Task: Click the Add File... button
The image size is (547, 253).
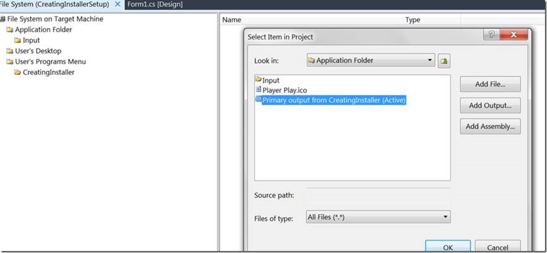Action: click(x=490, y=84)
